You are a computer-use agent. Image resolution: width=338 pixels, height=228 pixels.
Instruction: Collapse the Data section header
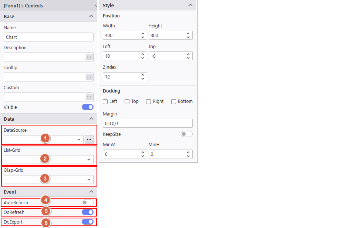pos(91,119)
